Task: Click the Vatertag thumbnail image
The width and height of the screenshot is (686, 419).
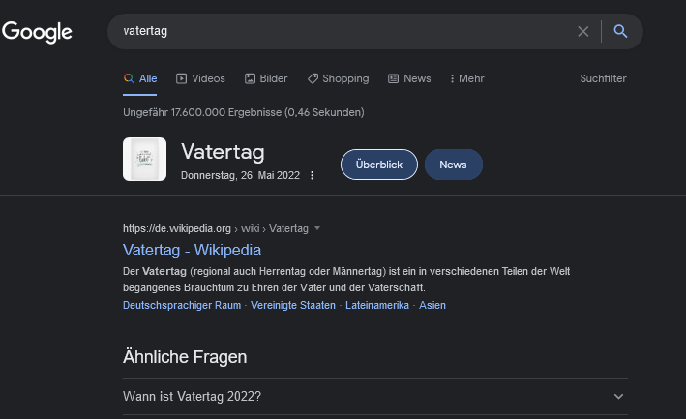Action: (x=145, y=160)
